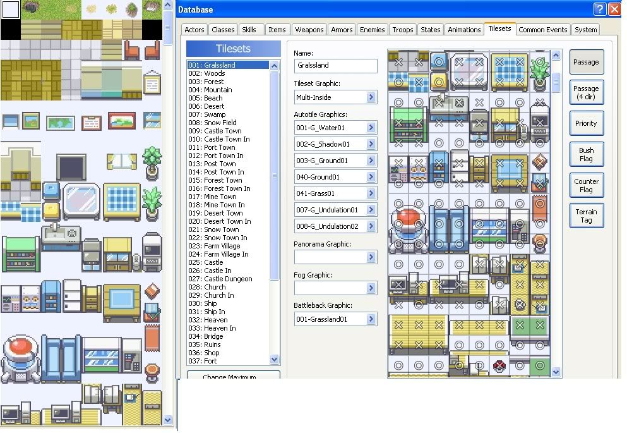Pick the orange stool tile in the map palette
The width and height of the screenshot is (627, 433).
pos(152,372)
